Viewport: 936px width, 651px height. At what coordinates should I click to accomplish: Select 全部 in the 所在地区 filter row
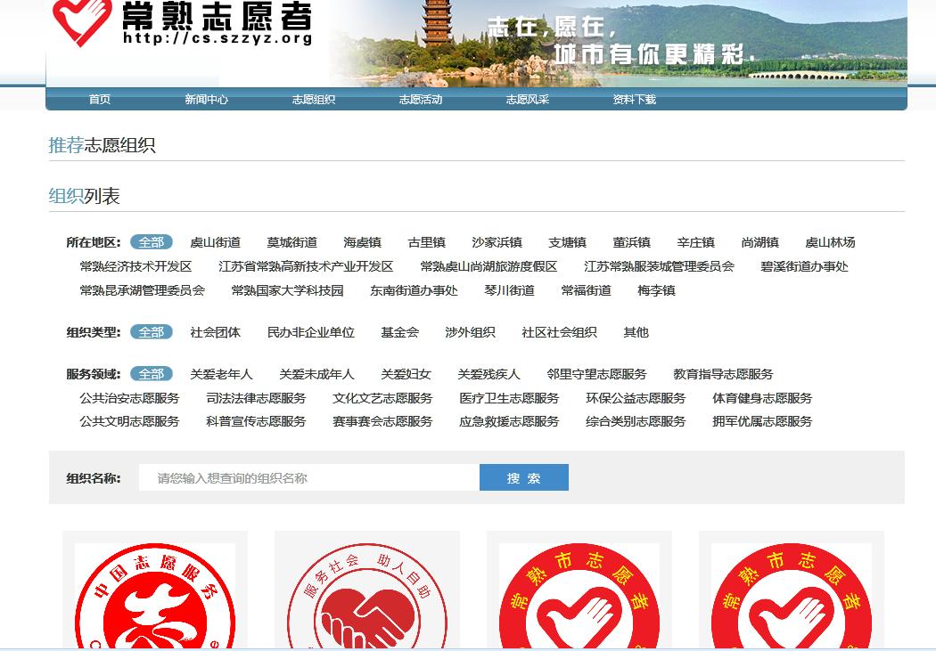tap(152, 242)
